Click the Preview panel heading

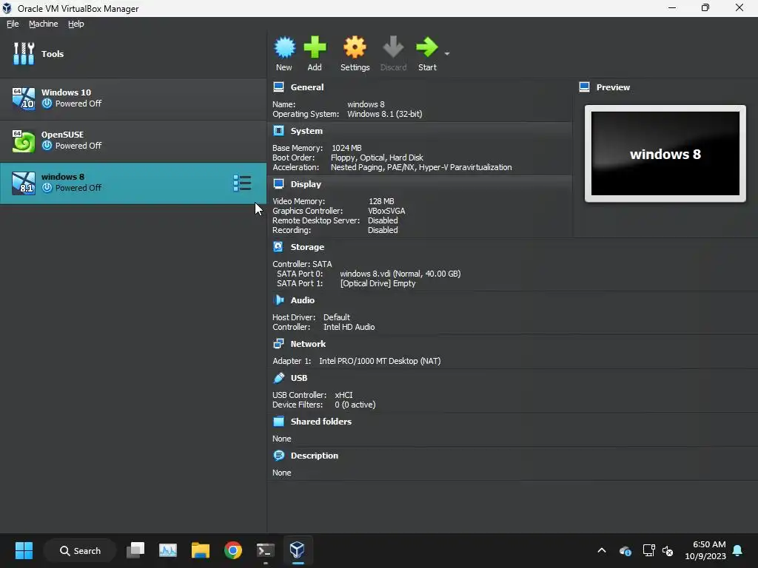(x=613, y=87)
